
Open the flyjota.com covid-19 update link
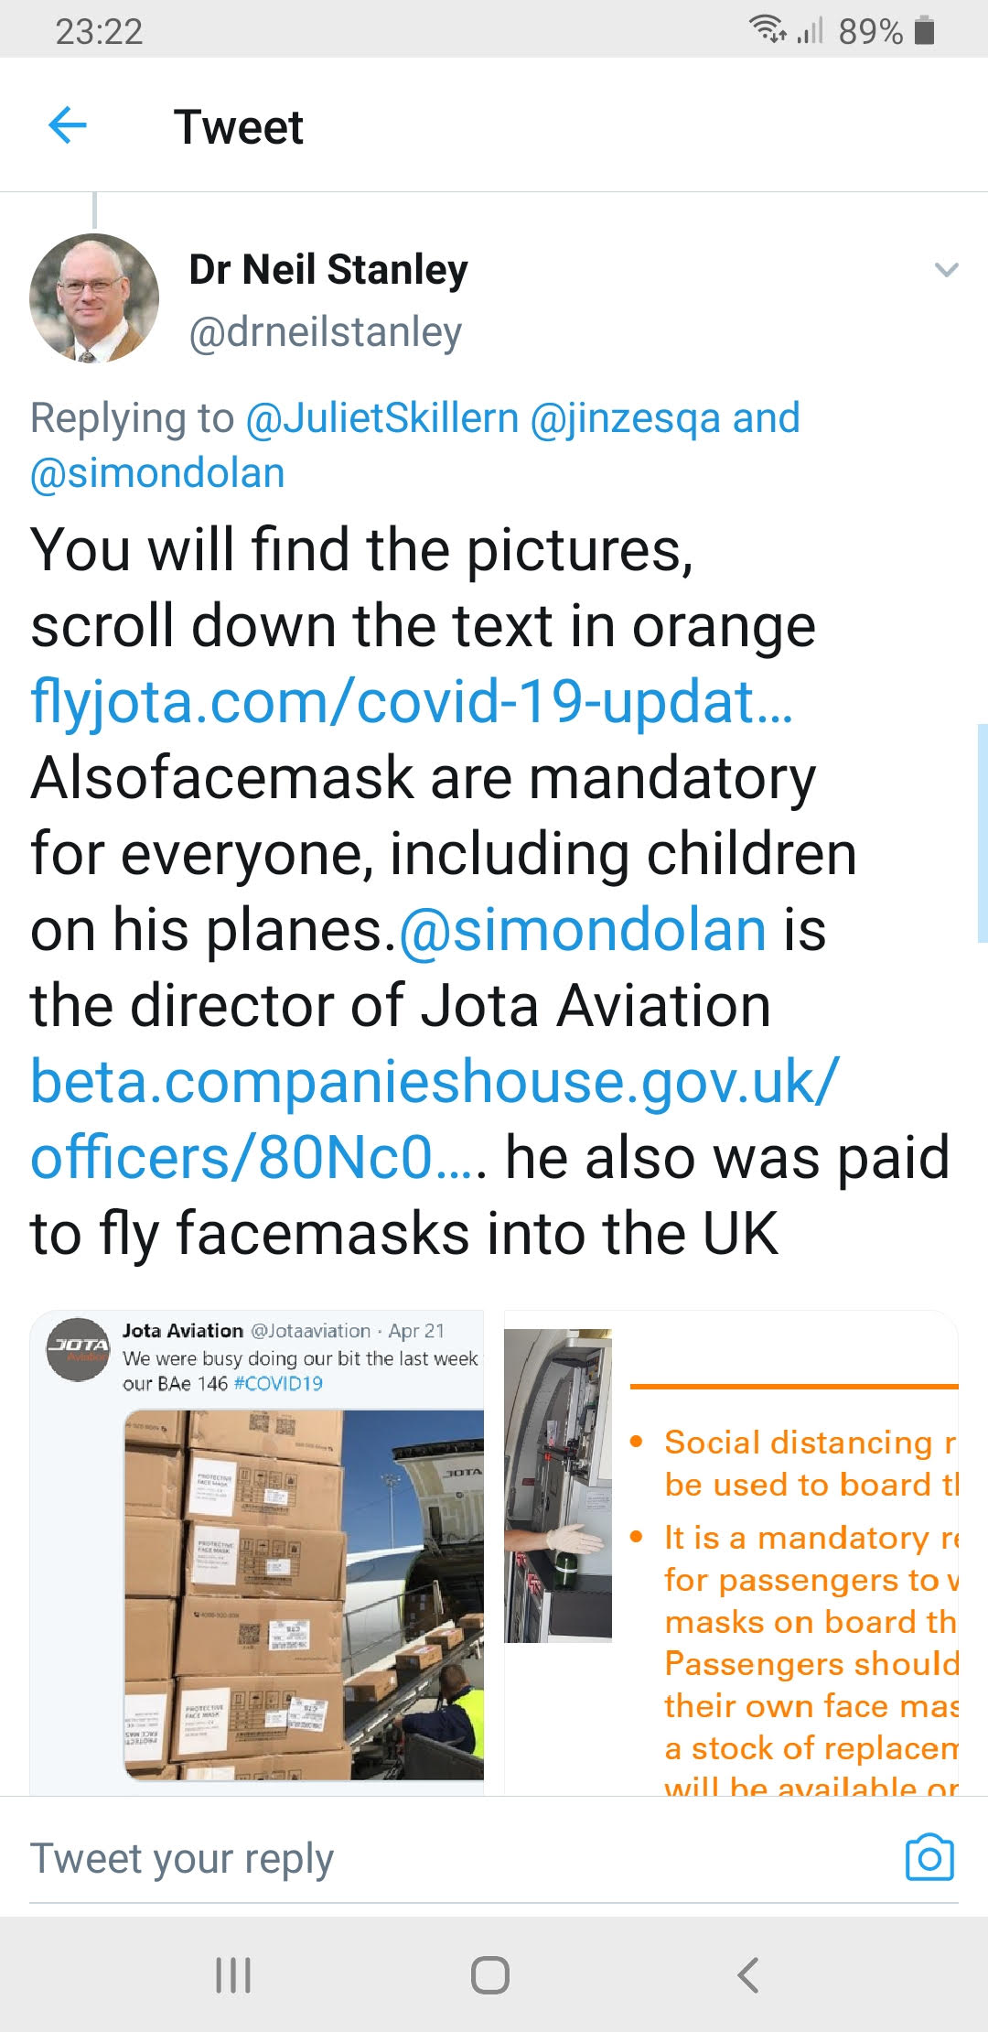(412, 702)
